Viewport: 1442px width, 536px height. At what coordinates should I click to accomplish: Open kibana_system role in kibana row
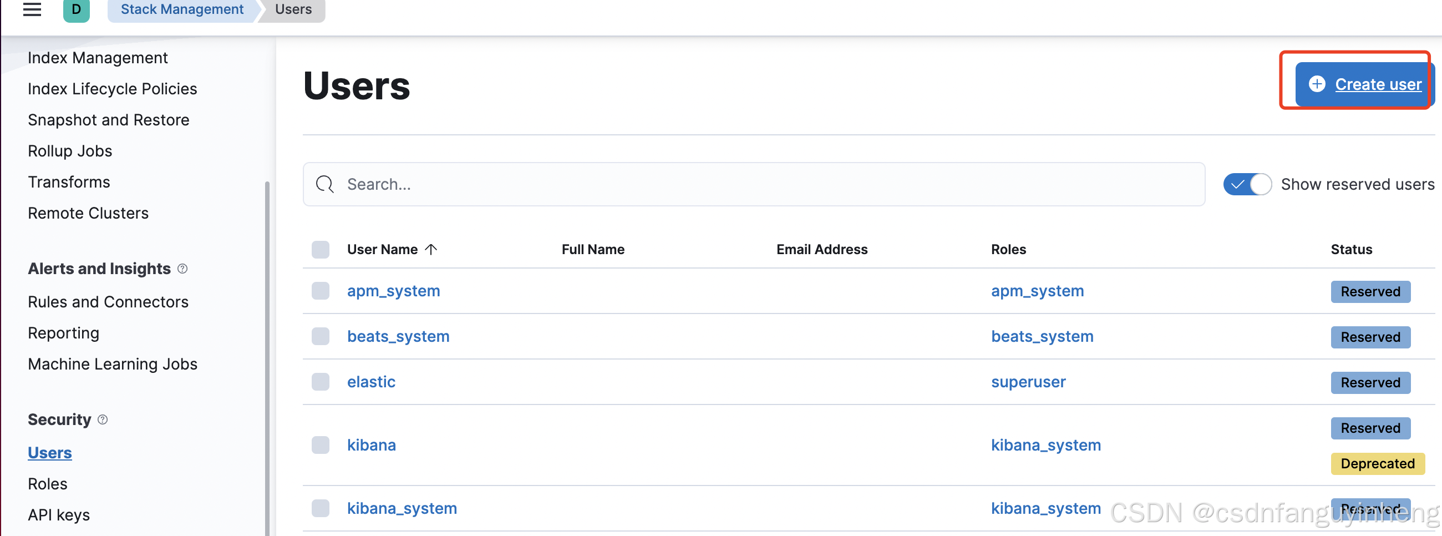1045,444
